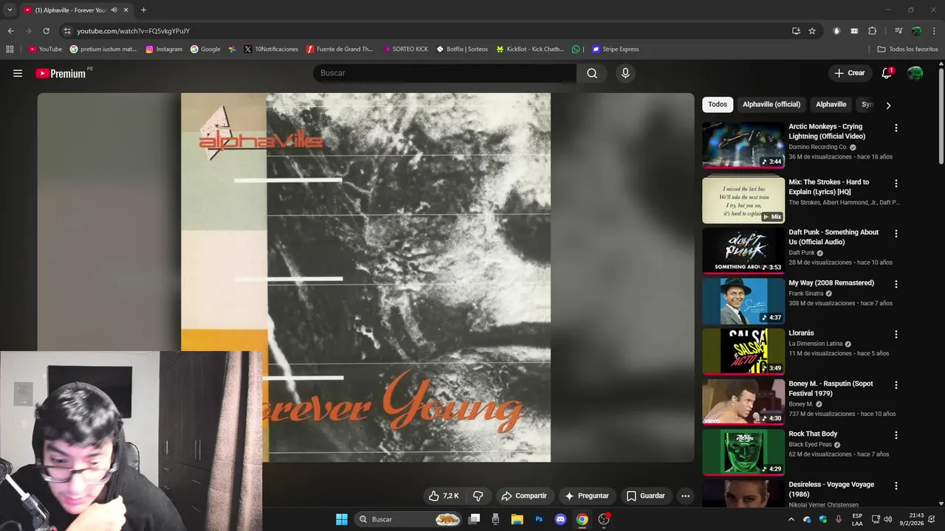This screenshot has width=945, height=531.
Task: Open more actions ellipsis under video
Action: tap(685, 496)
